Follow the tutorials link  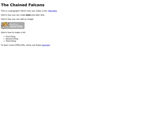[x=46, y=45]
